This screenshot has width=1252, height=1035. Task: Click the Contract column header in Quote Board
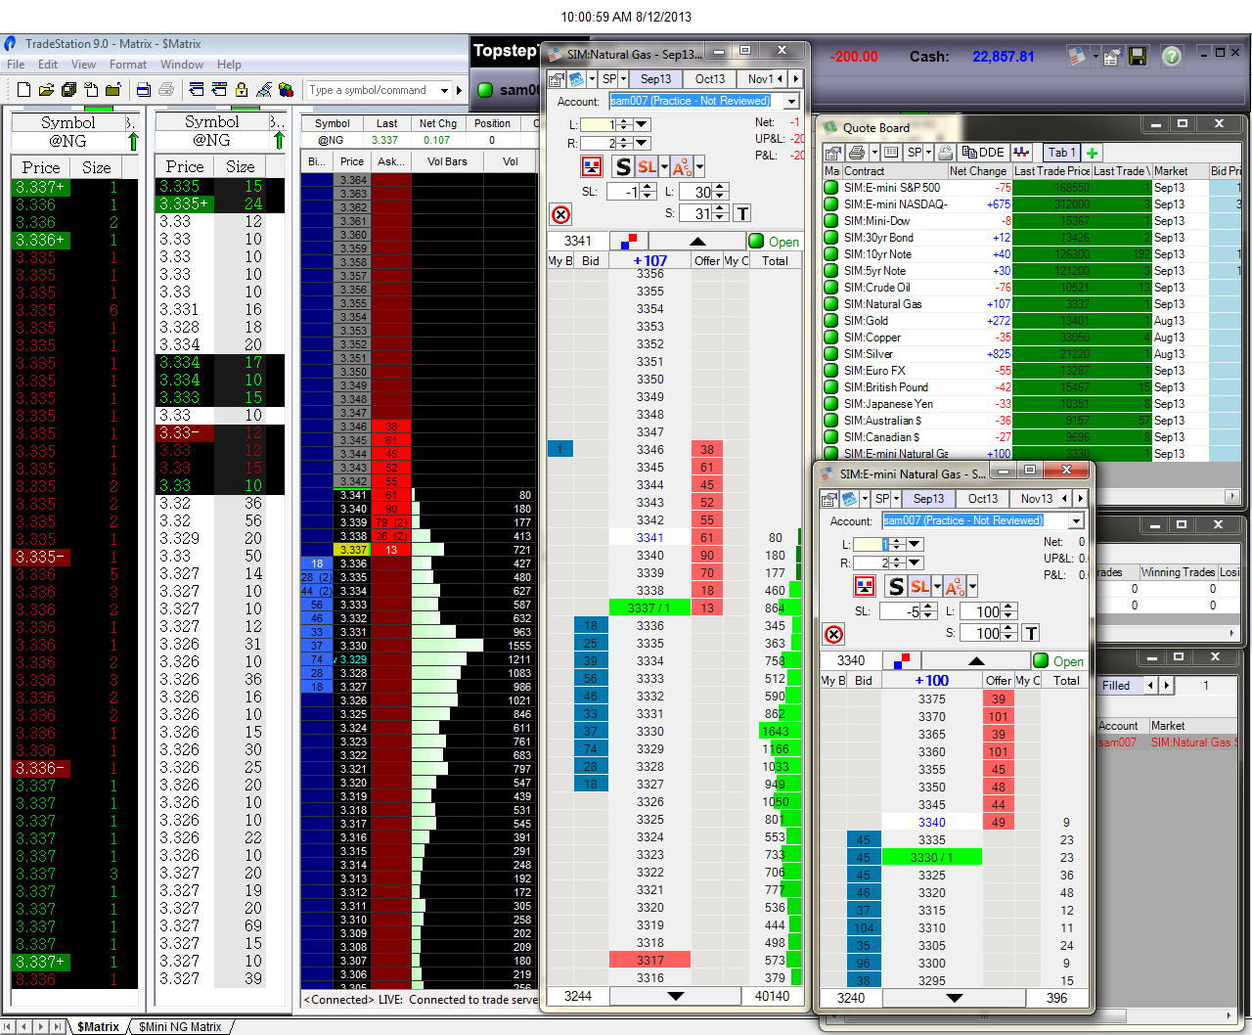(x=895, y=171)
